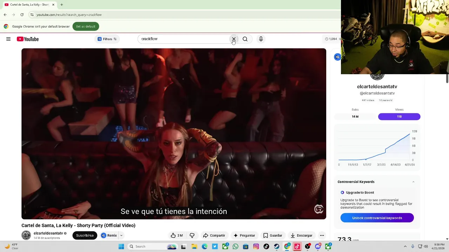Open elcarteldesantatv channel avatar

coord(26,236)
